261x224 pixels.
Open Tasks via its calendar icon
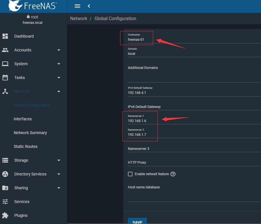point(5,78)
